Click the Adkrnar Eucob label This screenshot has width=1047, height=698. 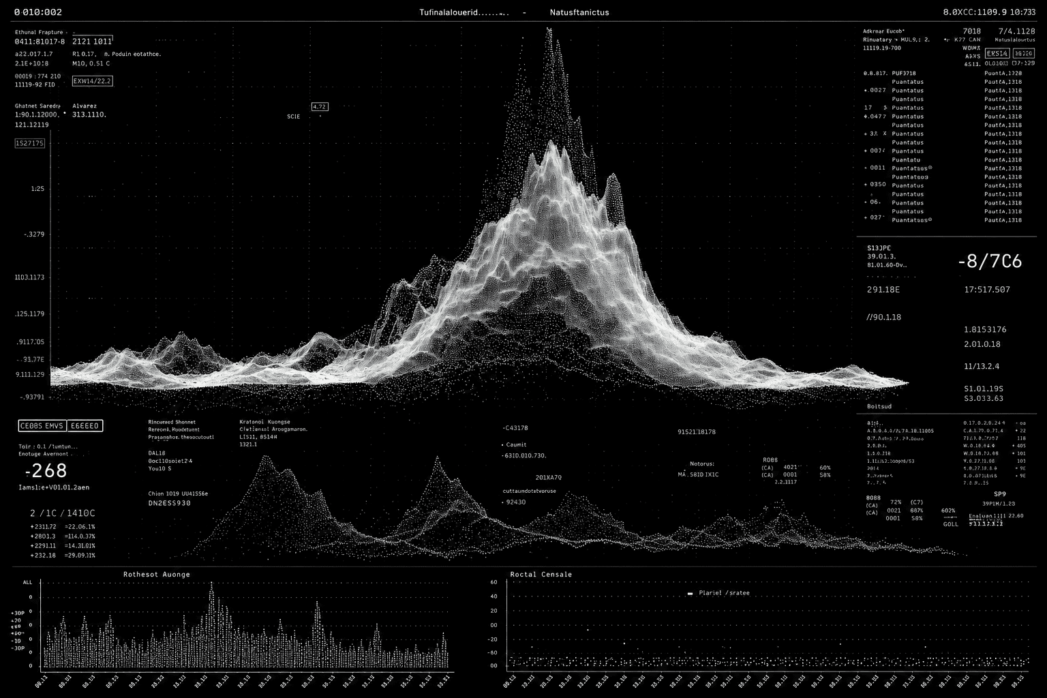pyautogui.click(x=883, y=31)
